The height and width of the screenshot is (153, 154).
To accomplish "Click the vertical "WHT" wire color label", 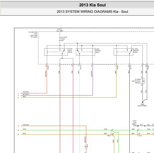I will click(x=79, y=72).
